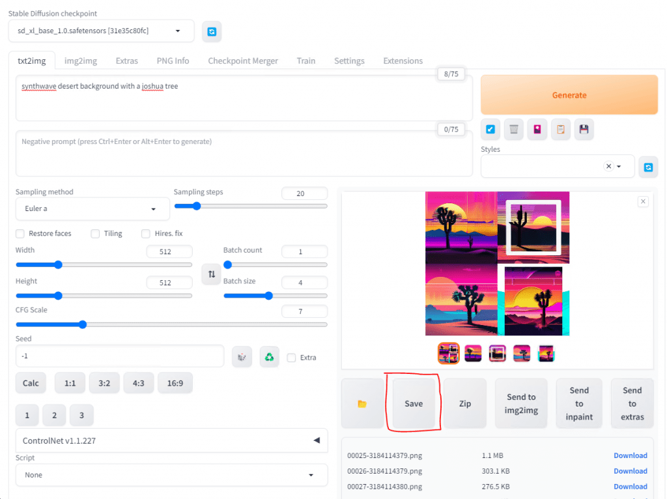
Task: Select the 16:9 aspect ratio button
Action: tap(175, 383)
